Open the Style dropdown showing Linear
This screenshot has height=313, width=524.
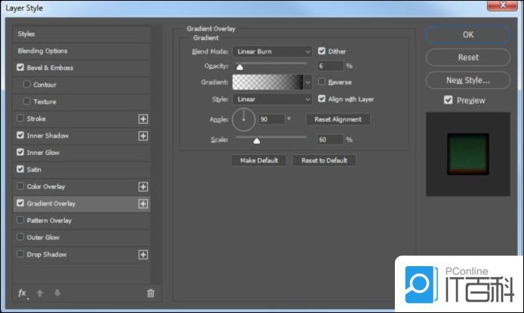pyautogui.click(x=272, y=99)
